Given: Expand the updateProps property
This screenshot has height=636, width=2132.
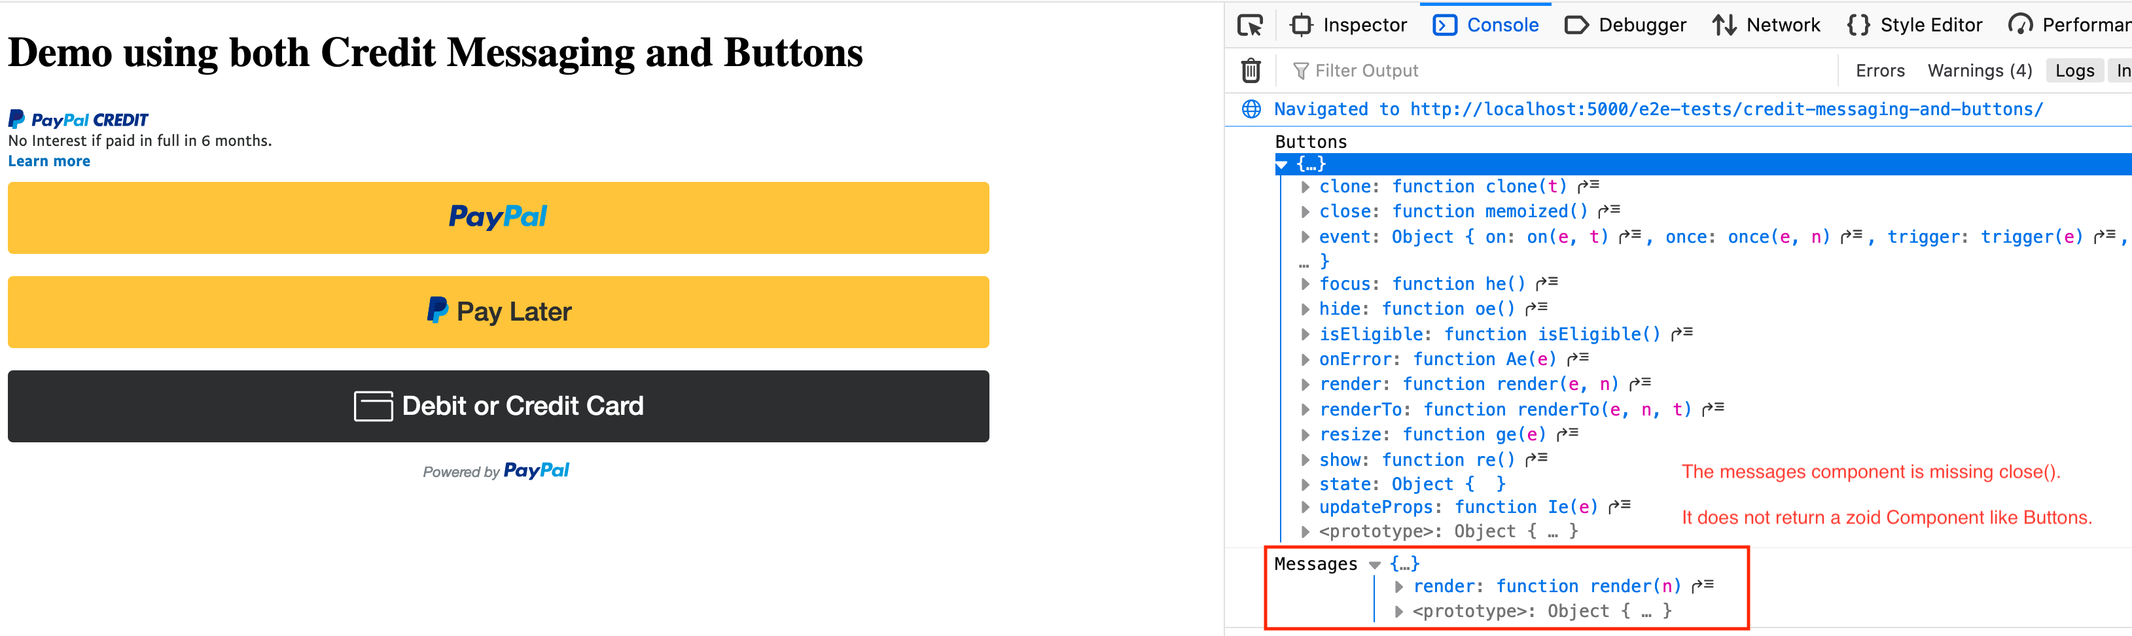Looking at the screenshot, I should point(1306,507).
